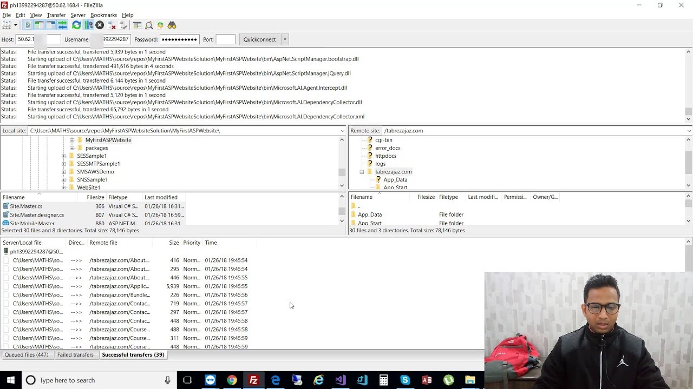Open recursive file search binoculars icon

[172, 25]
